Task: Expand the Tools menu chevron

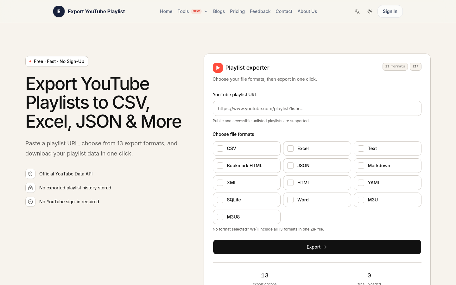Action: [206, 11]
